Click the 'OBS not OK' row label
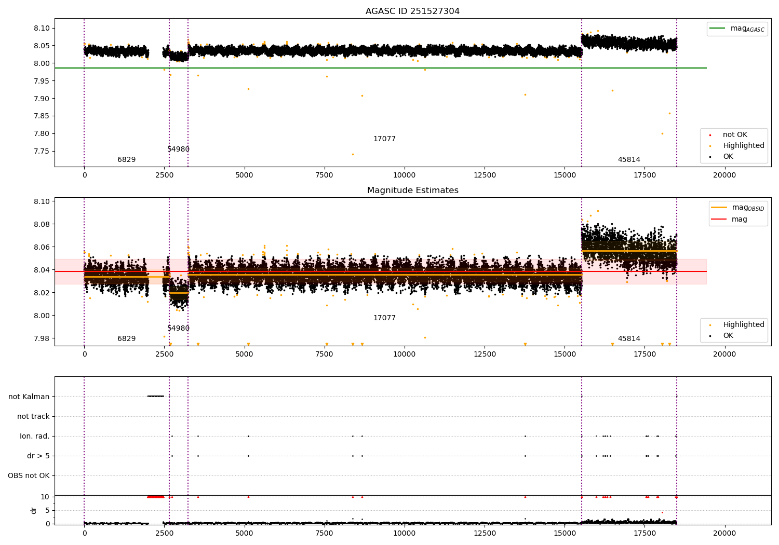The height and width of the screenshot is (545, 779). [x=29, y=476]
